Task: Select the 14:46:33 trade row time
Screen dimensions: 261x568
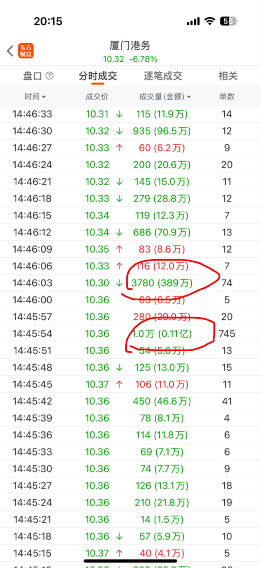Action: [x=32, y=114]
